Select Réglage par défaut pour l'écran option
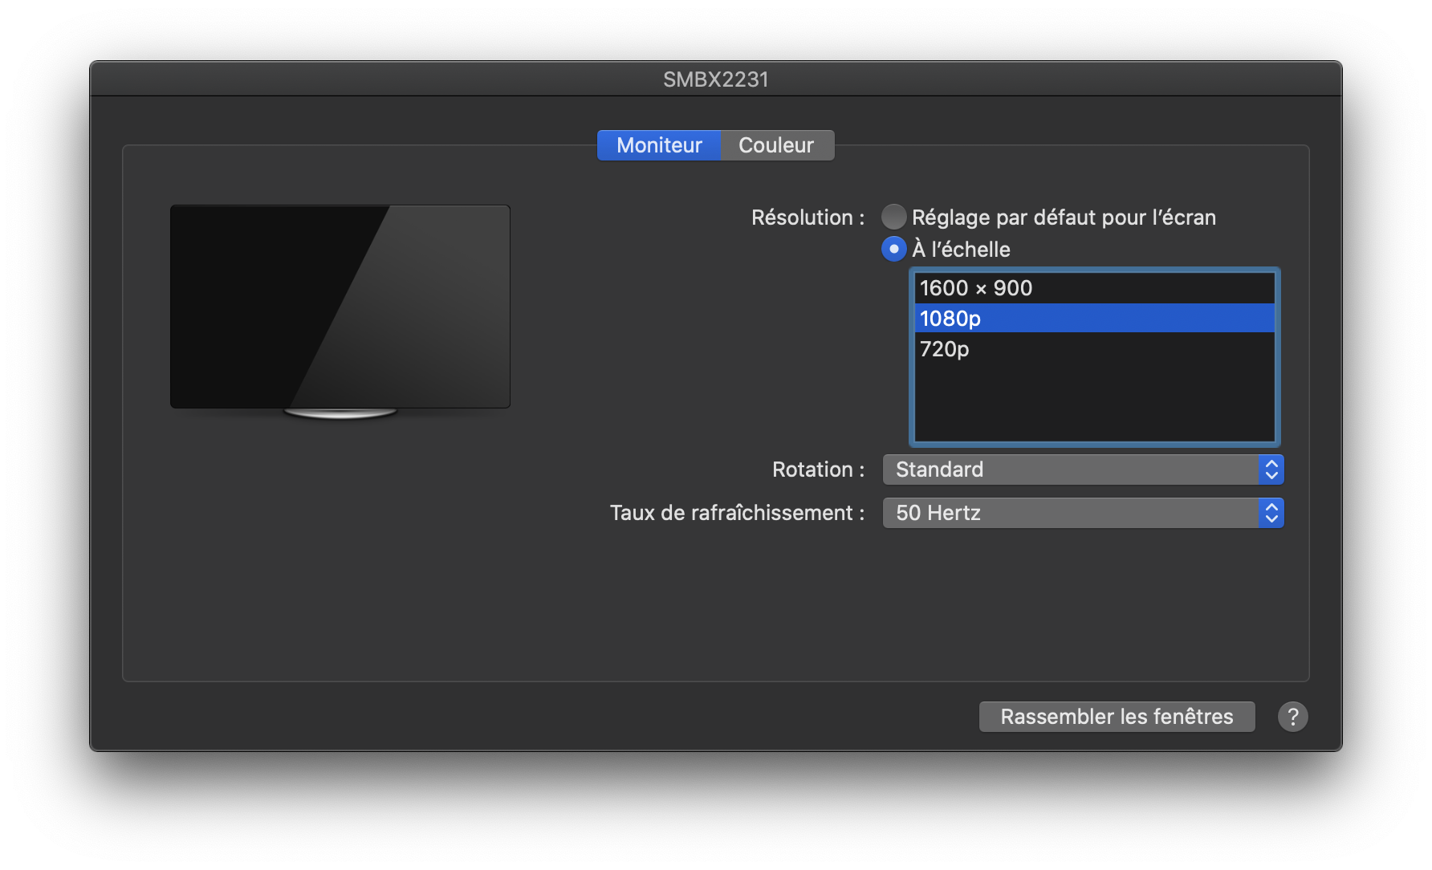Screen dimensions: 1432x870 (894, 217)
